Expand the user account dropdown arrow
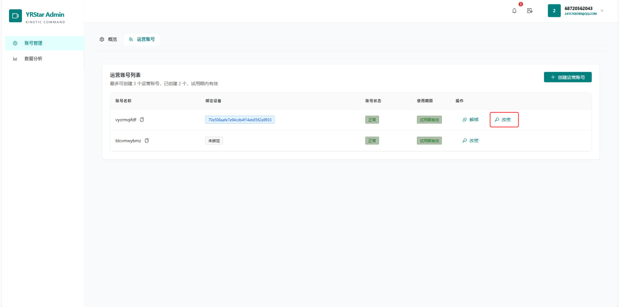The width and height of the screenshot is (619, 307). click(x=602, y=11)
